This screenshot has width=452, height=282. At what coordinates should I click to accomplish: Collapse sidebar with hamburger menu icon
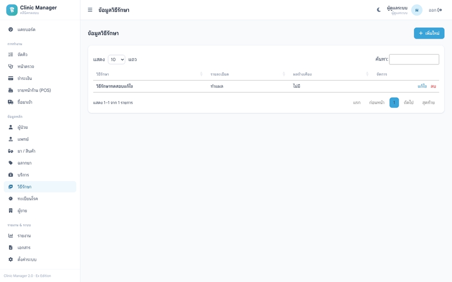[x=90, y=10]
